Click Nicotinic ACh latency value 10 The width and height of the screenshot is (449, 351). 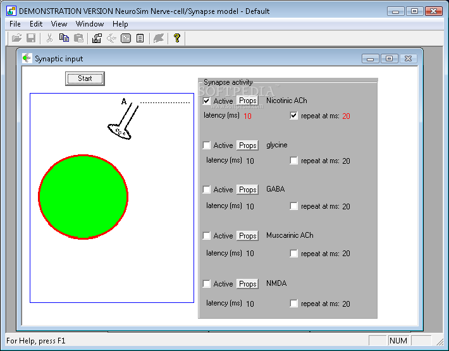pyautogui.click(x=247, y=116)
